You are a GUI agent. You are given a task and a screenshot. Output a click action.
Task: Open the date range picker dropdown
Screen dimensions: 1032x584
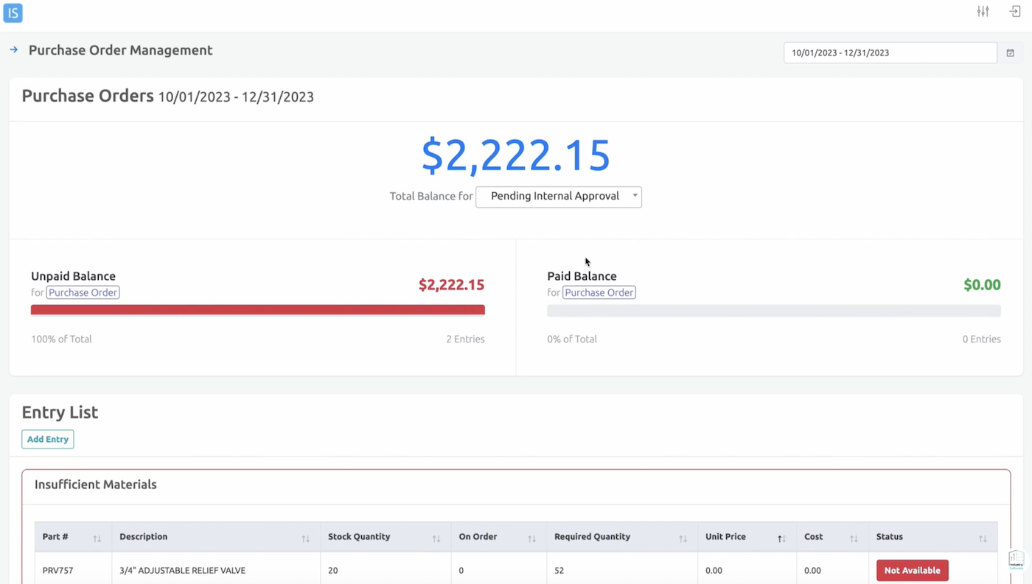tap(890, 52)
